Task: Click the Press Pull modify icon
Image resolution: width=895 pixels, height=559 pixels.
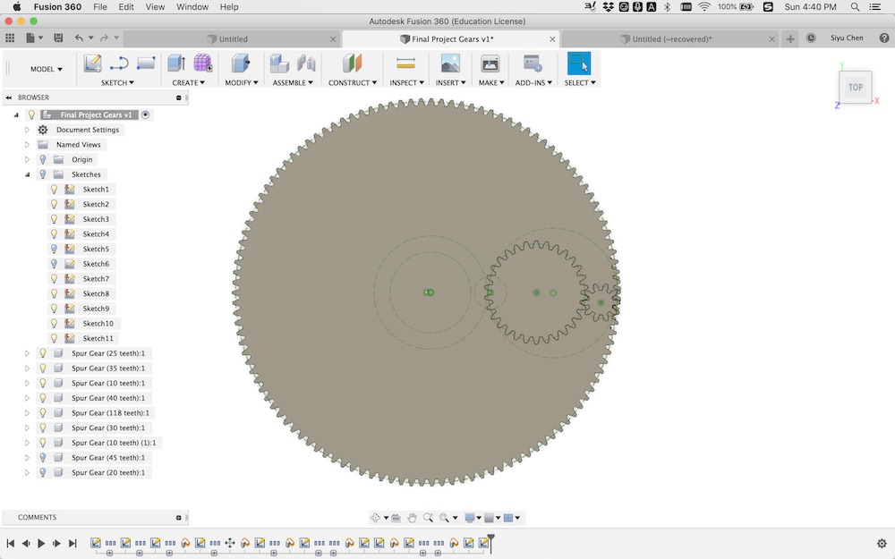Action: (240, 64)
